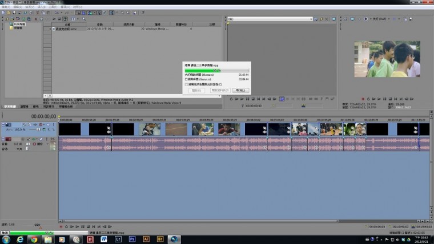The image size is (434, 244).
Task: Click a video clip thumbnail on timeline
Action: [x=149, y=129]
